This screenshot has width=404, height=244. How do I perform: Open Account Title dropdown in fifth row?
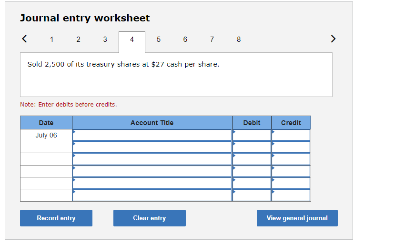pyautogui.click(x=152, y=183)
